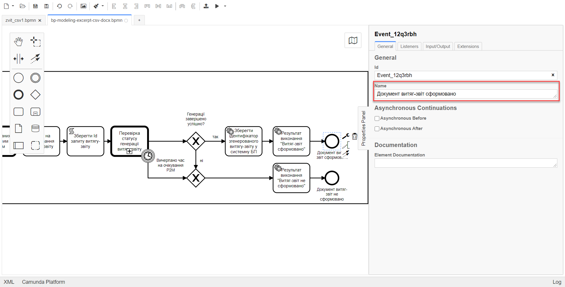Align selected elements top
This screenshot has width=565, height=287.
[147, 6]
